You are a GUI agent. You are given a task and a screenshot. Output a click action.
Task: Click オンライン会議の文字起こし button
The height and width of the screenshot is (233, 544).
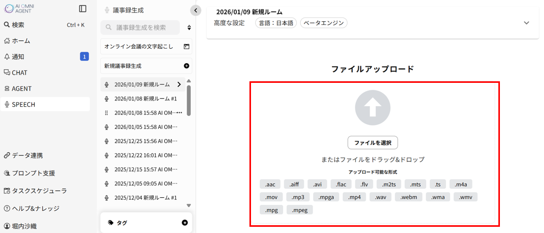(146, 47)
